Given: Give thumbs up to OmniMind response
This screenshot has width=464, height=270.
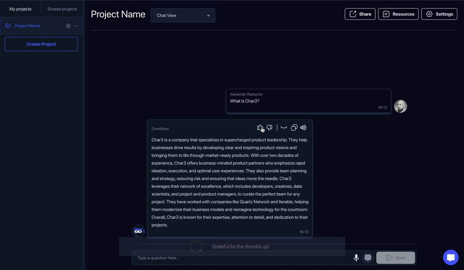Looking at the screenshot, I should 260,128.
